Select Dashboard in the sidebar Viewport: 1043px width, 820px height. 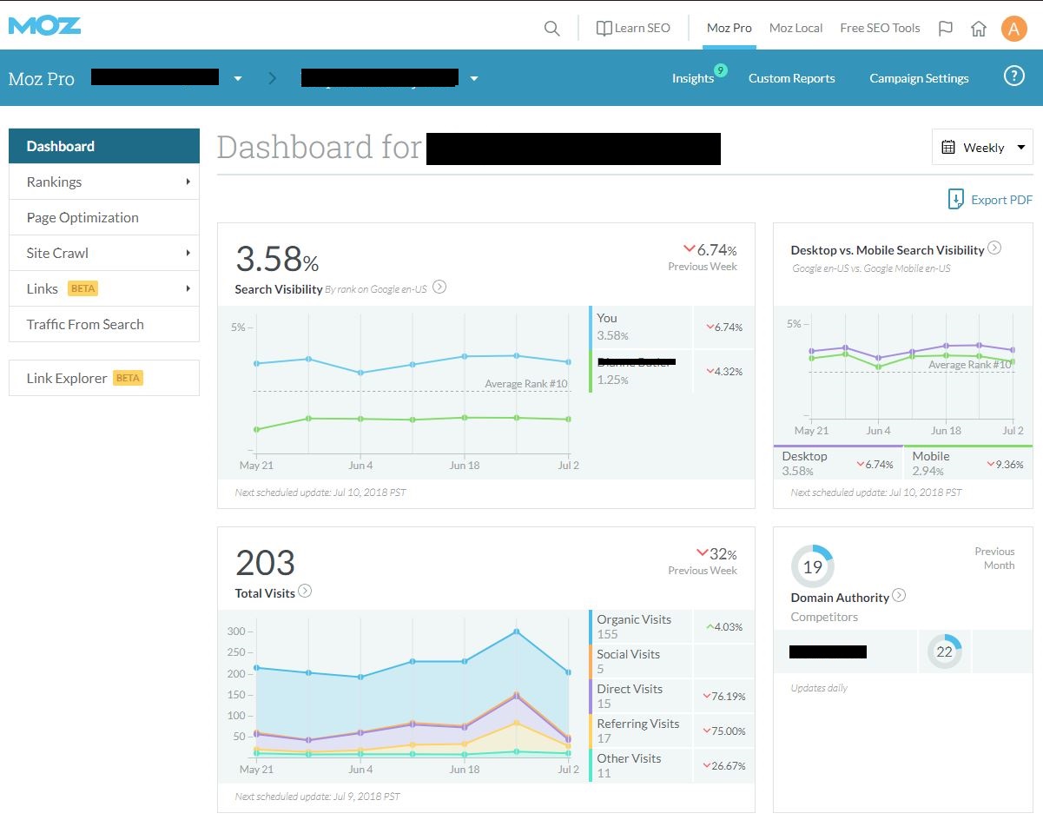[x=104, y=146]
